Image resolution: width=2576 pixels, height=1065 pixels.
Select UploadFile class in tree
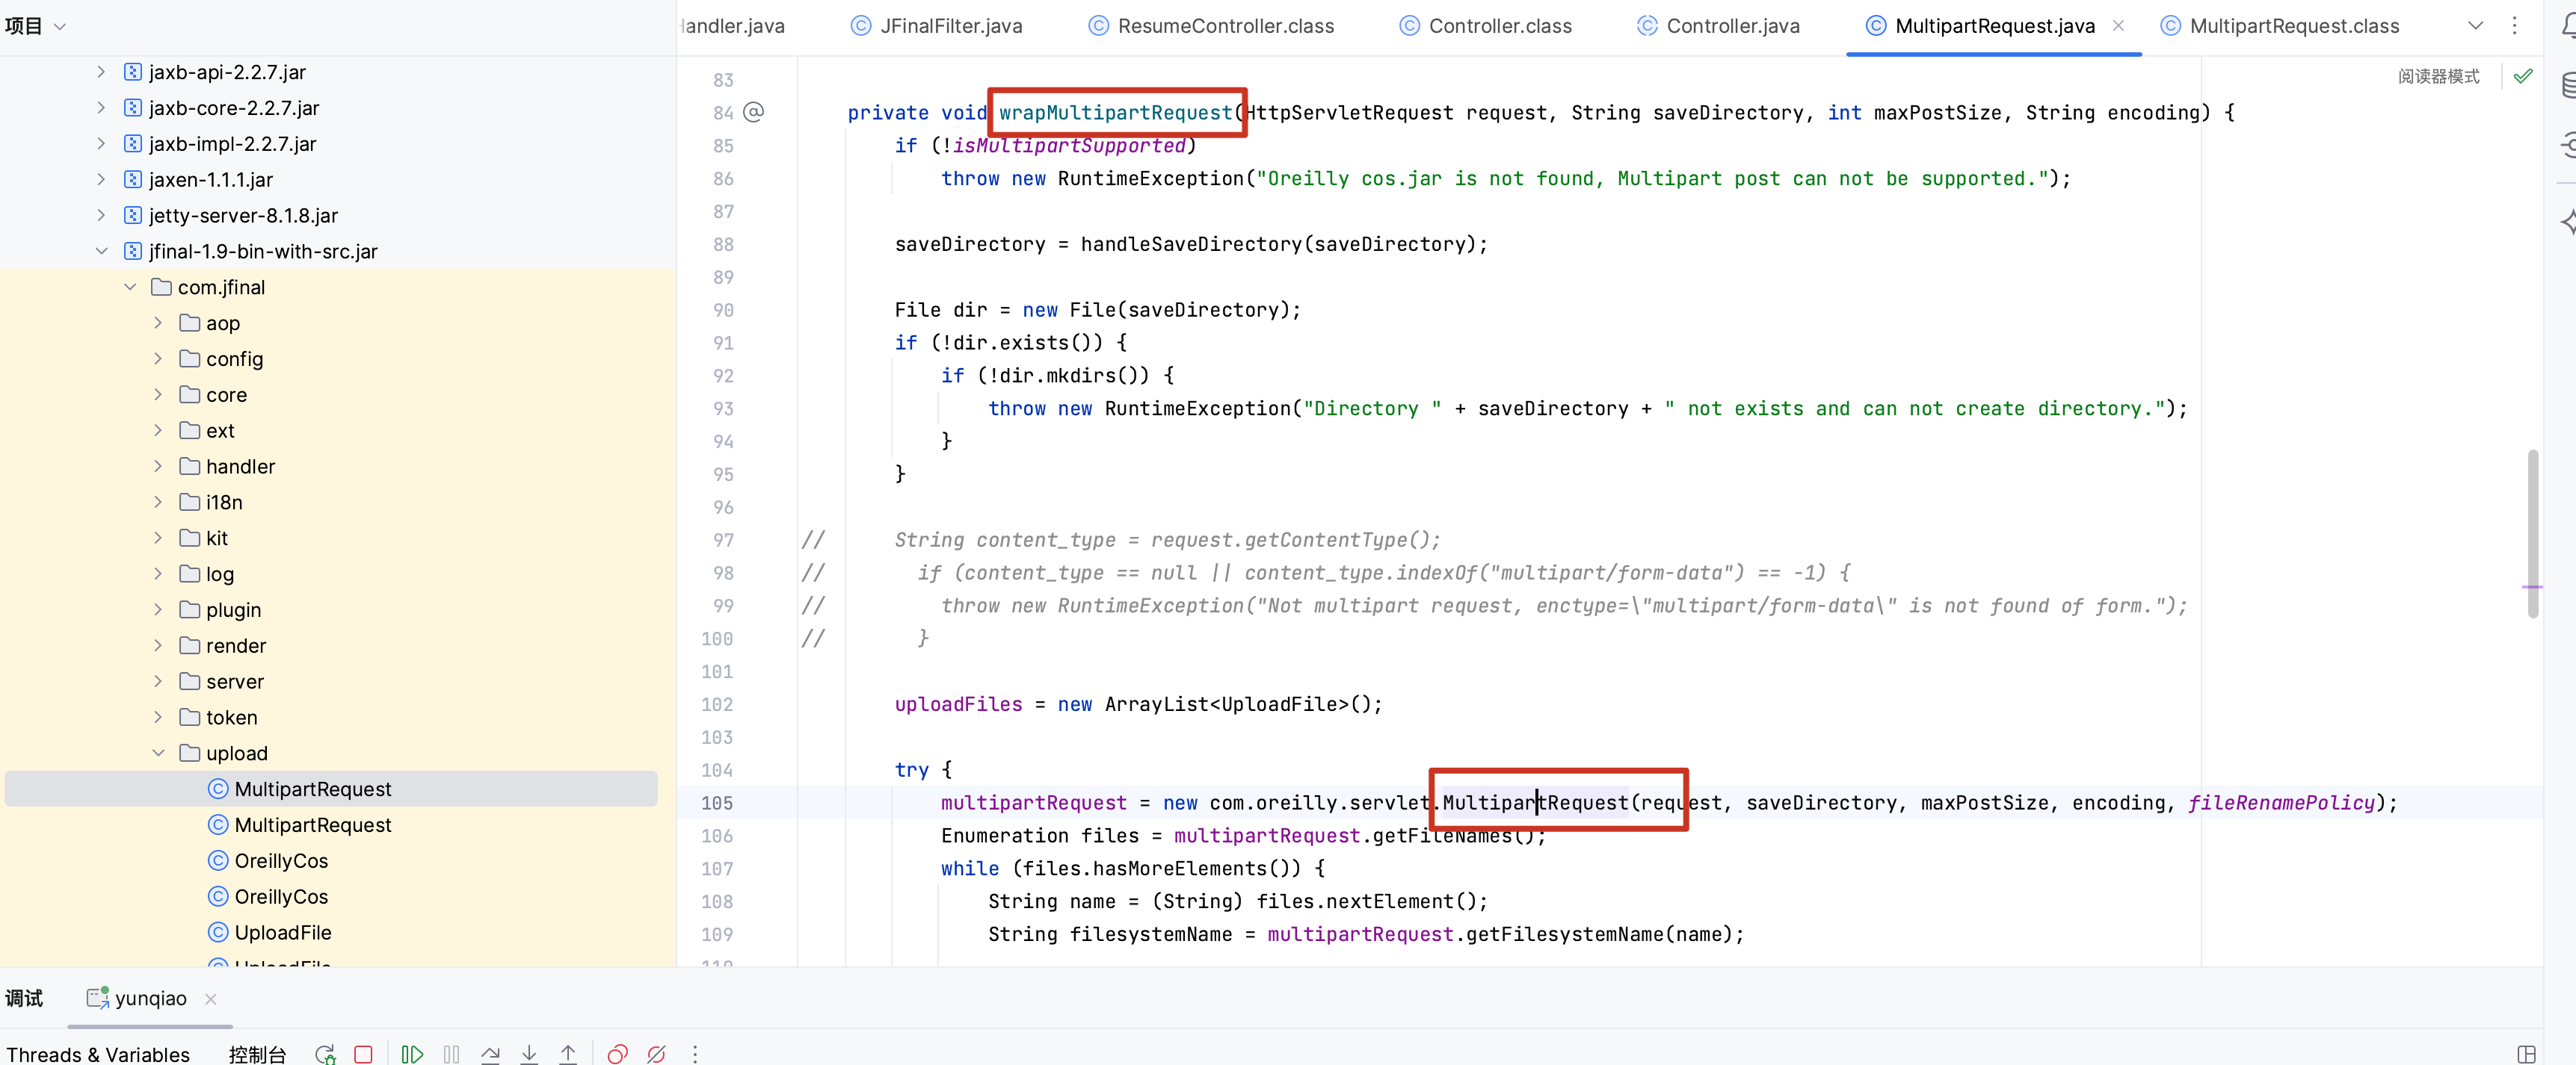pos(283,932)
